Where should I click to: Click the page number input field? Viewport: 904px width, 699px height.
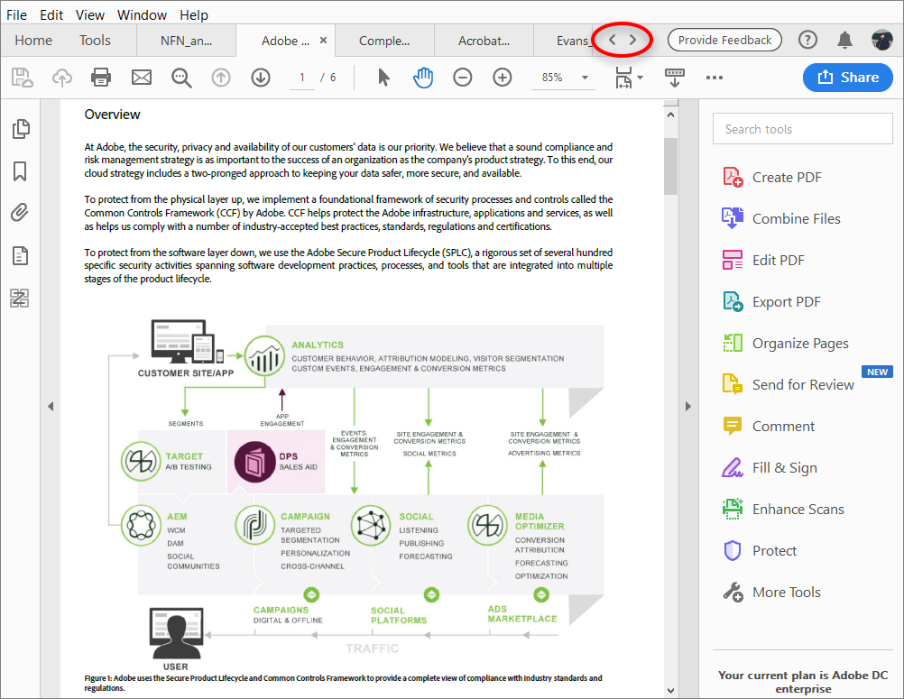302,78
